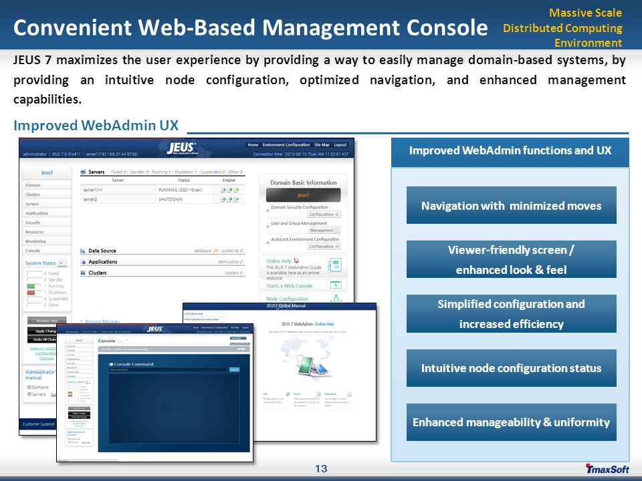The width and height of the screenshot is (642, 481).
Task: Click the 'Navigation with minimized moves' box
Action: (512, 205)
